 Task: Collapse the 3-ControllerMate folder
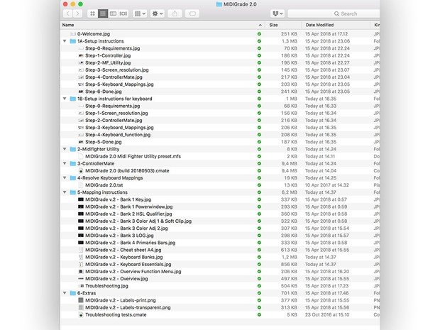tap(65, 163)
